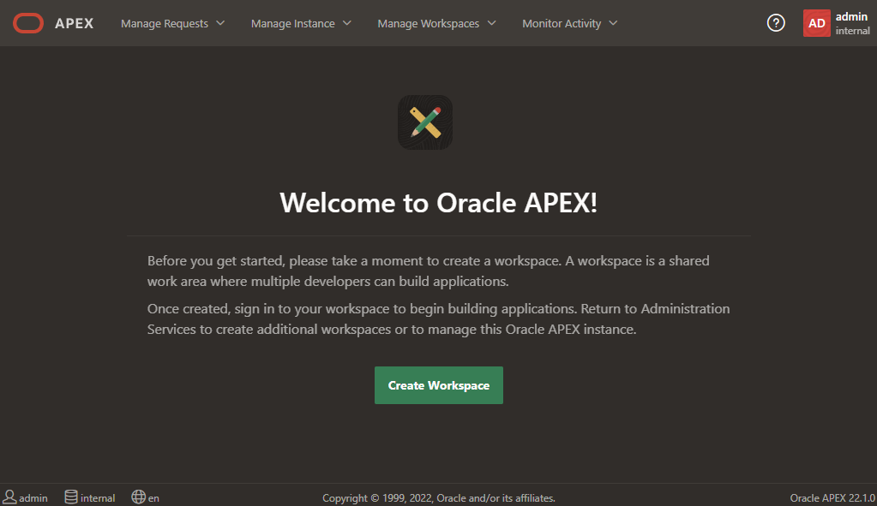Click the user icon in the footer
Image resolution: width=877 pixels, height=506 pixels.
pos(10,497)
